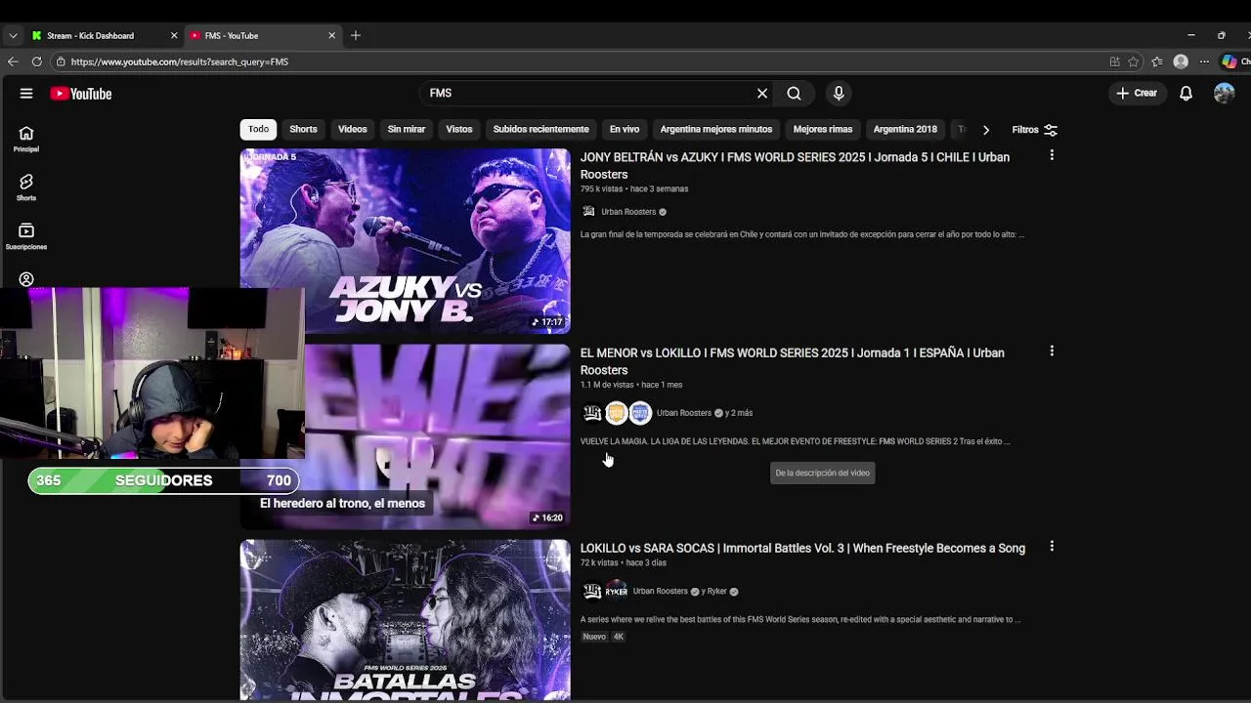
Task: Click the 4K badge
Action: tap(618, 637)
